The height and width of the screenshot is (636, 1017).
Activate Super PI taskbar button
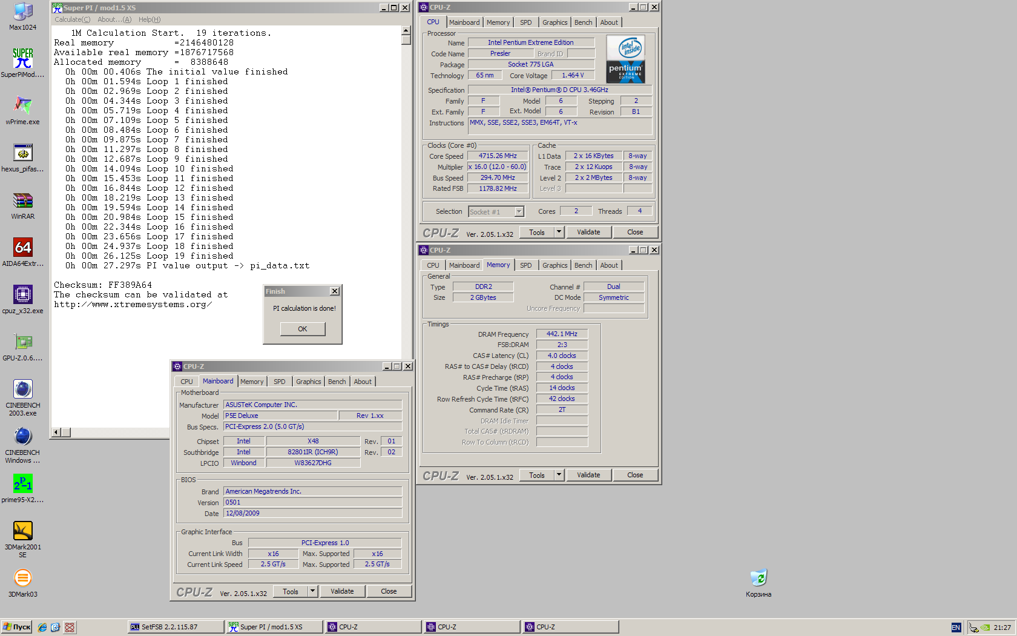click(x=274, y=627)
